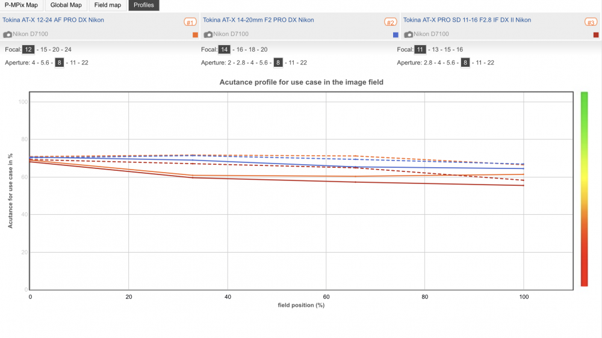Click Nikon D7100 text under lens #1

[x=30, y=34]
